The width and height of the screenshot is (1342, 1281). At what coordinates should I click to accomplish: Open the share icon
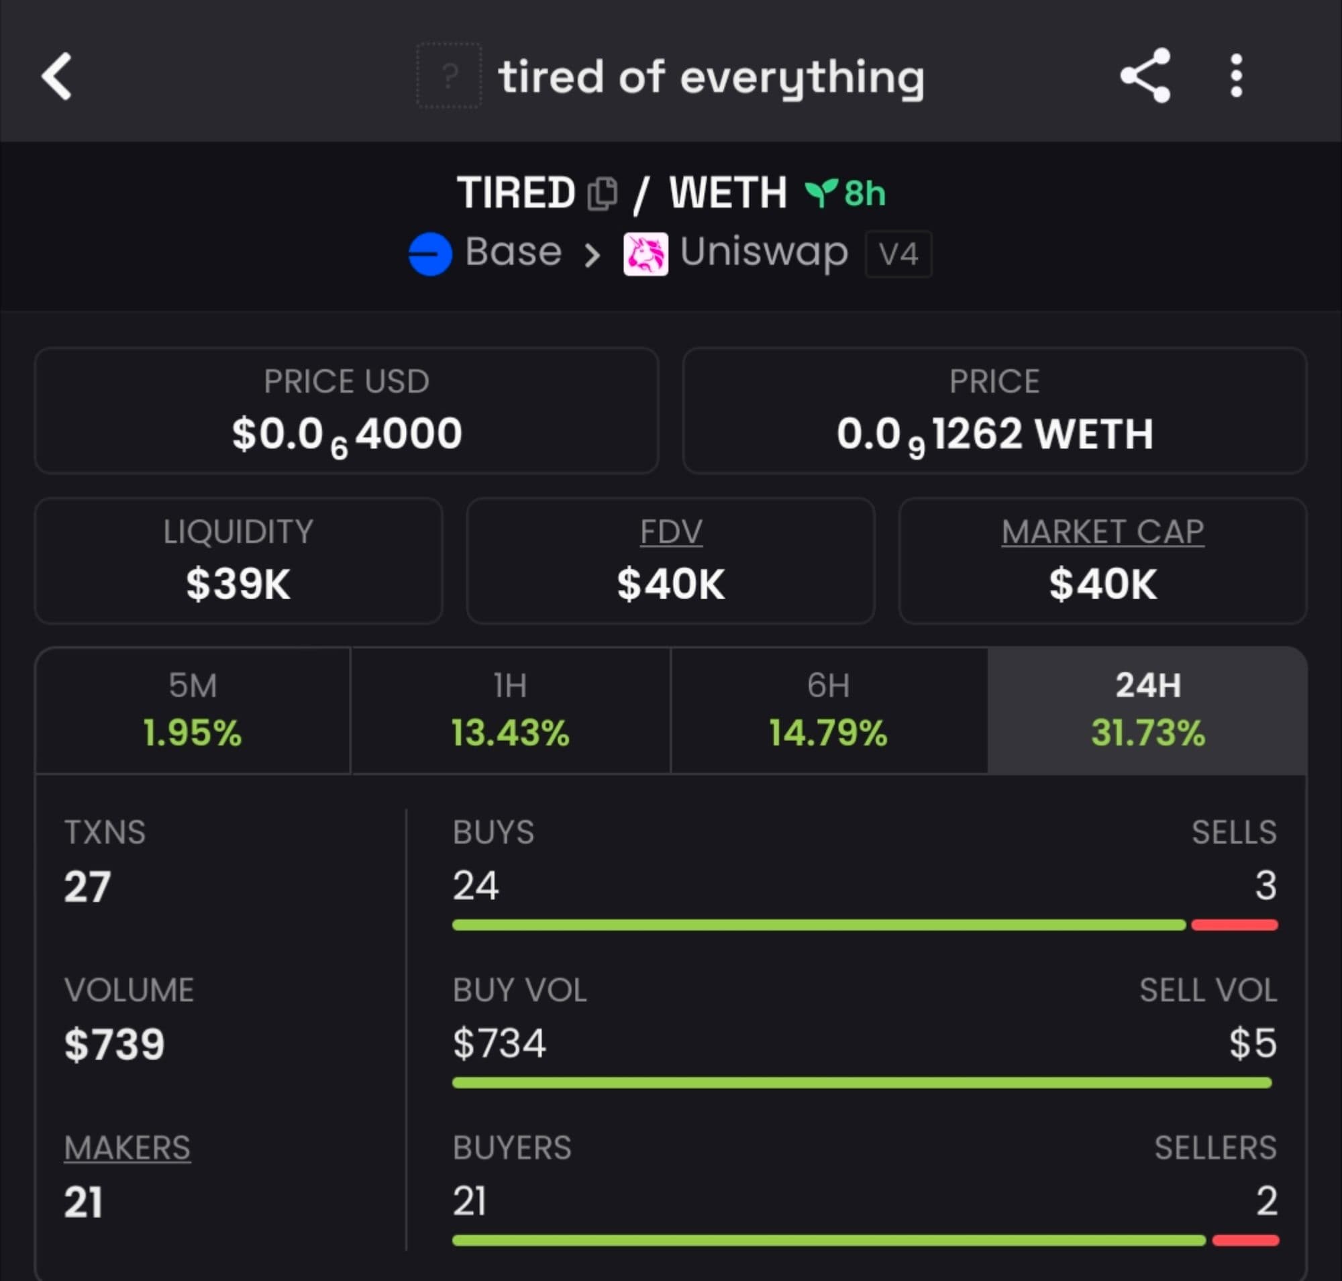click(1145, 76)
